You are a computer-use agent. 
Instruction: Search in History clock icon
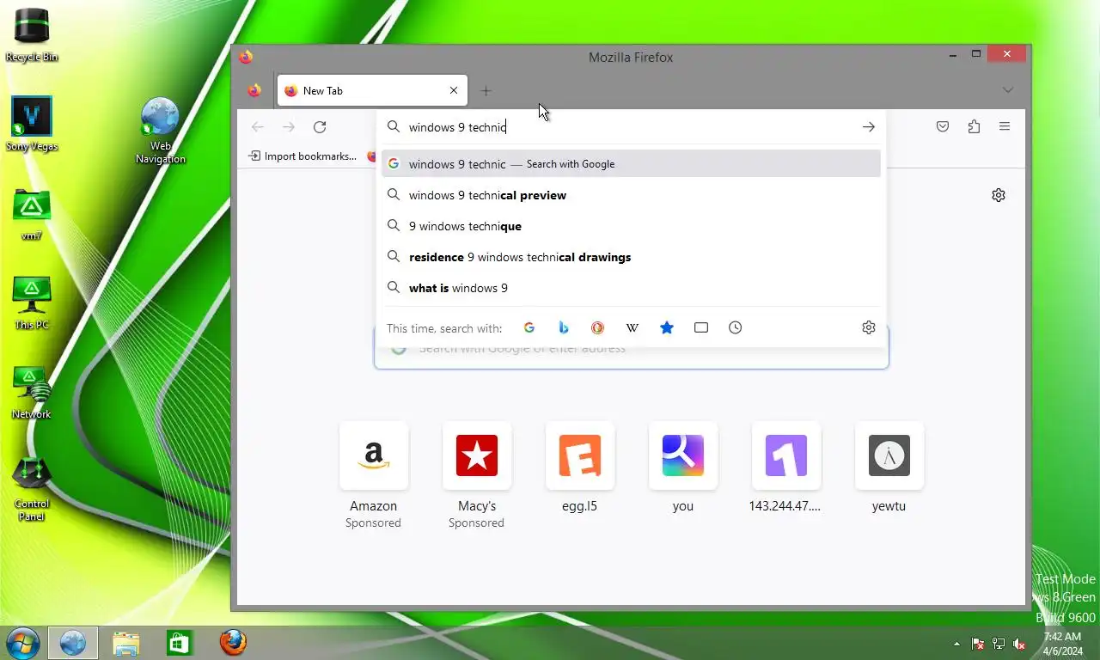point(736,327)
